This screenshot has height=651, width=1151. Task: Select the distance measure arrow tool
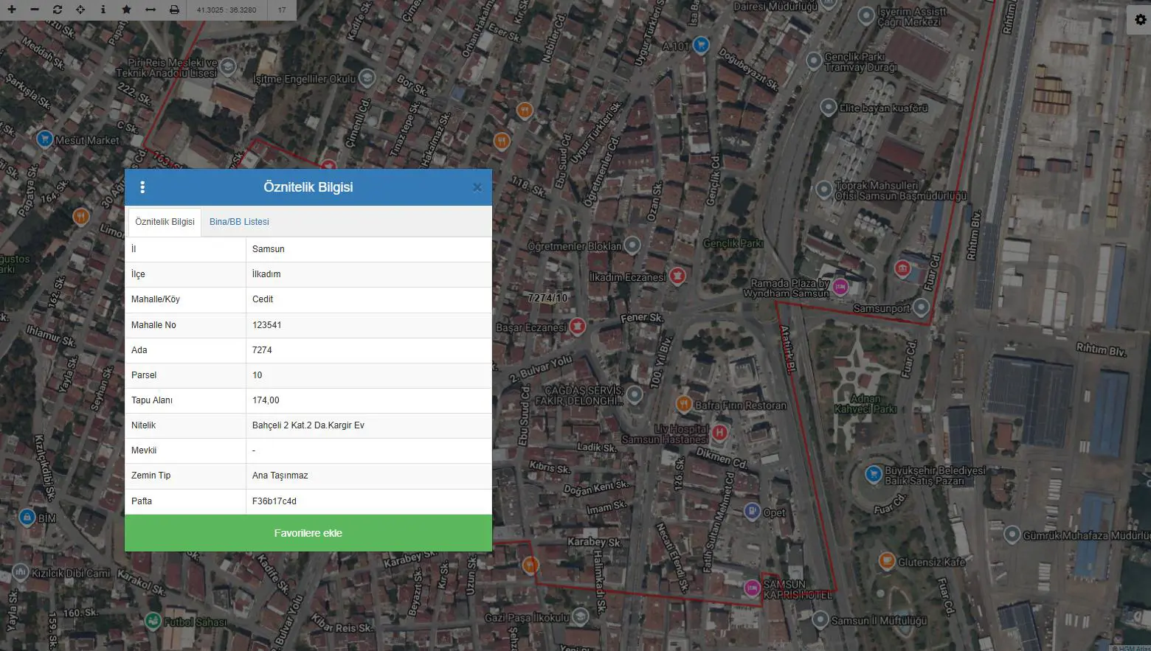coord(151,10)
